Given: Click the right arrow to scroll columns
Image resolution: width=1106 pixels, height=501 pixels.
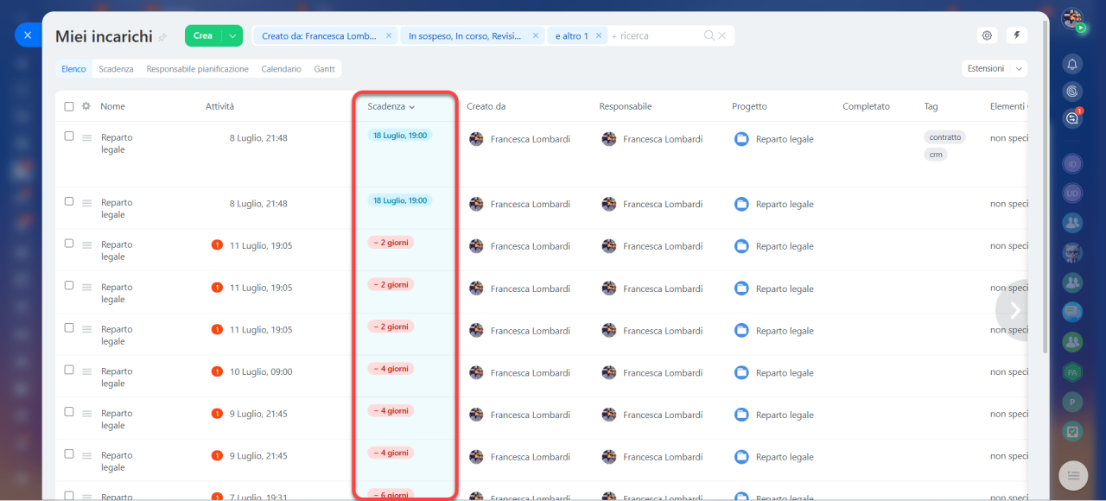Looking at the screenshot, I should click(1015, 310).
